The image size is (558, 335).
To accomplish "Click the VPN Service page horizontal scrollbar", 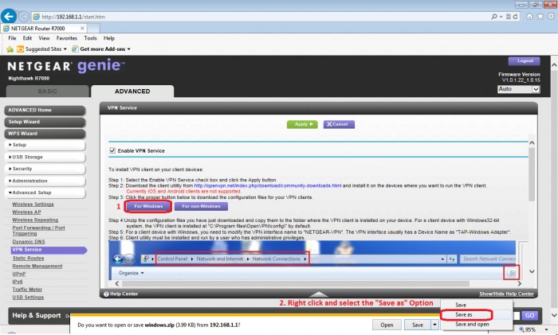I will (x=296, y=283).
